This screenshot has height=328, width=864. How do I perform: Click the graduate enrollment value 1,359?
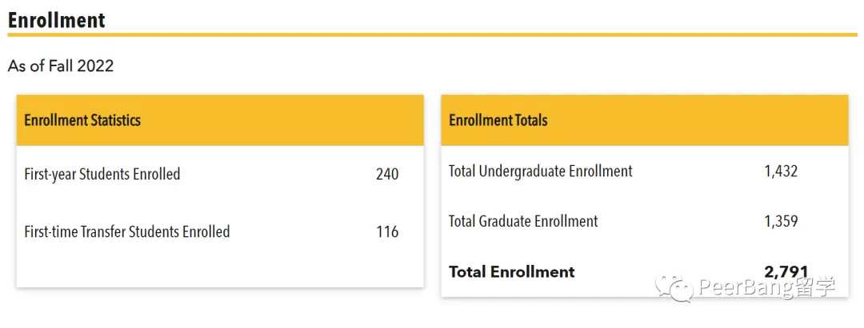(x=782, y=221)
